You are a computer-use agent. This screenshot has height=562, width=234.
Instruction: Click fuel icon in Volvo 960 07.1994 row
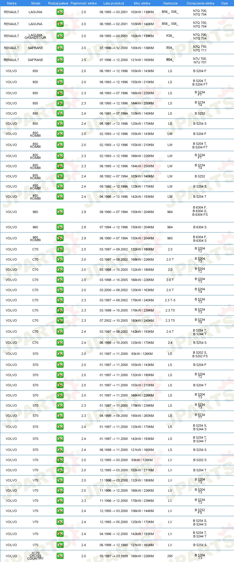click(x=60, y=227)
